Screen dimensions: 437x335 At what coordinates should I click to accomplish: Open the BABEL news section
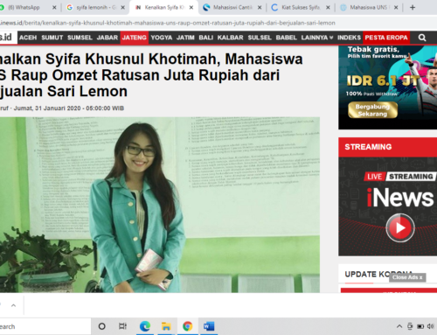[x=286, y=38]
